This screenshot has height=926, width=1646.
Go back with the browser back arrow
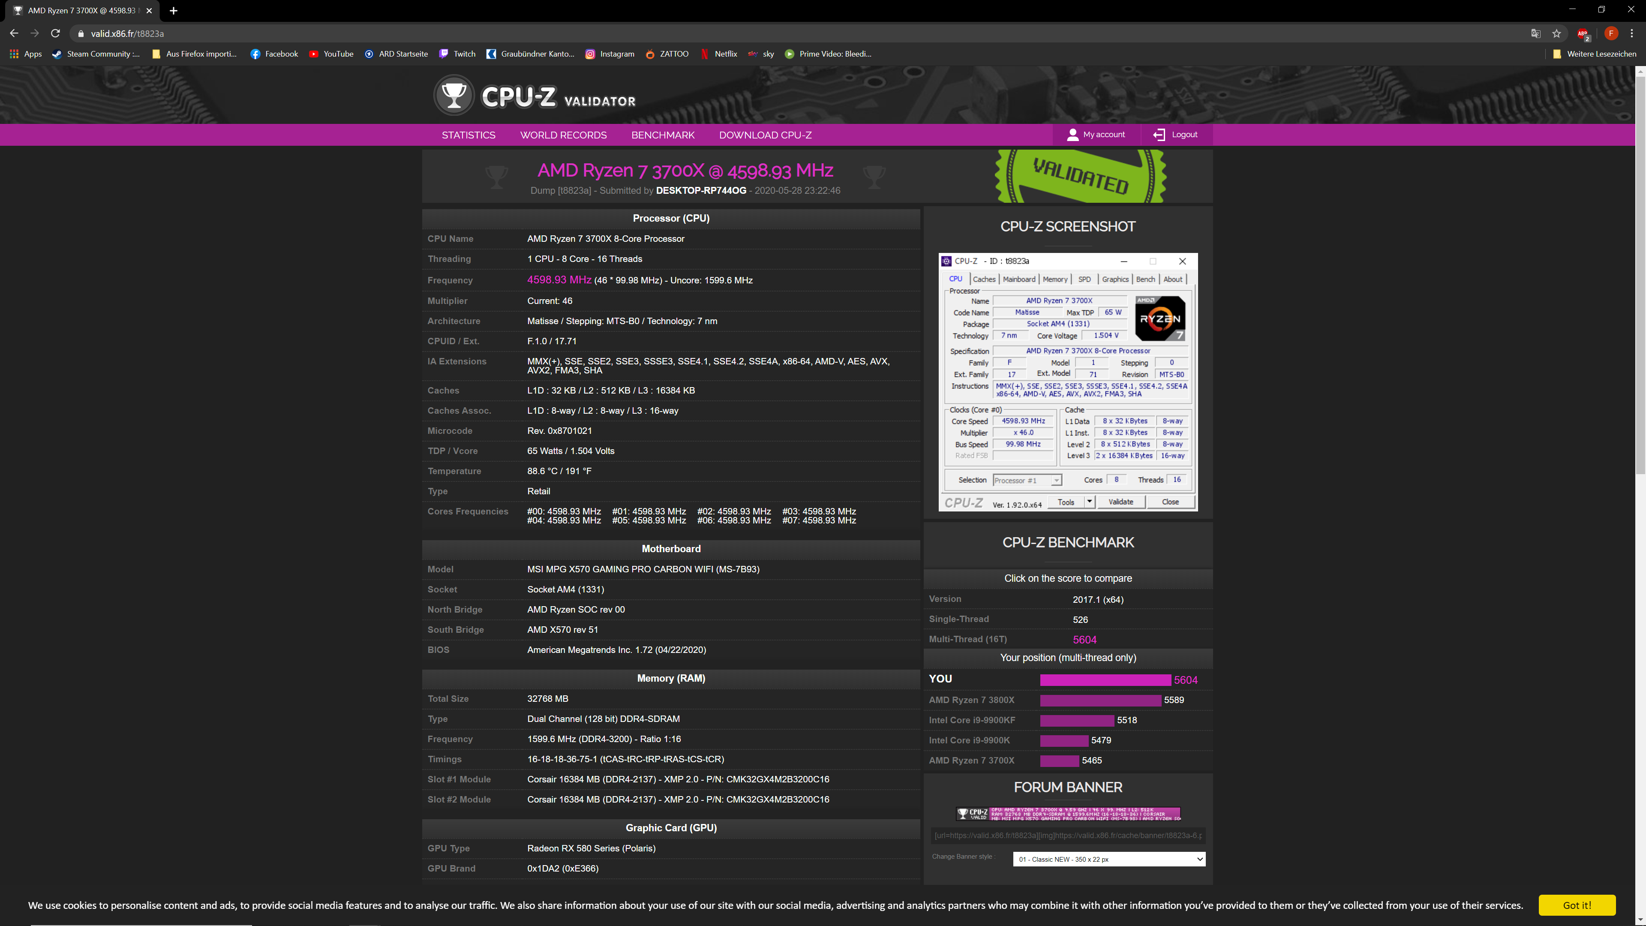click(x=14, y=33)
